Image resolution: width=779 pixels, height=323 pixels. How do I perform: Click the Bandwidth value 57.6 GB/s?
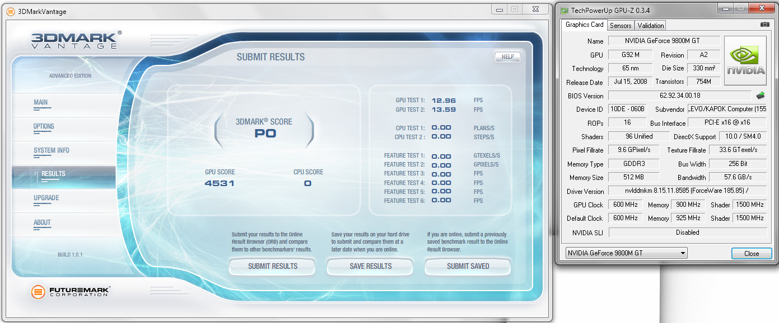(x=738, y=177)
